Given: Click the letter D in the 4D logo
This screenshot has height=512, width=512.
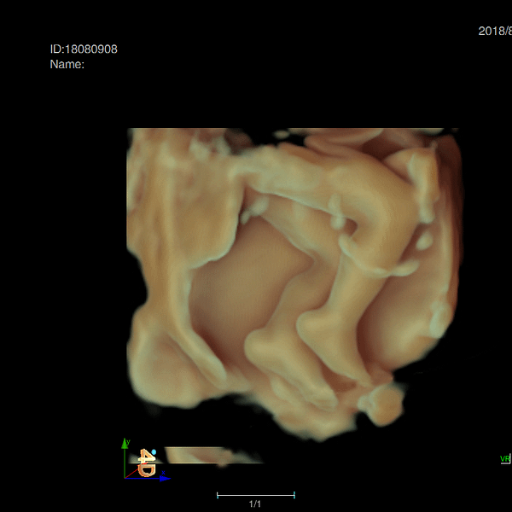Looking at the screenshot, I should [148, 470].
